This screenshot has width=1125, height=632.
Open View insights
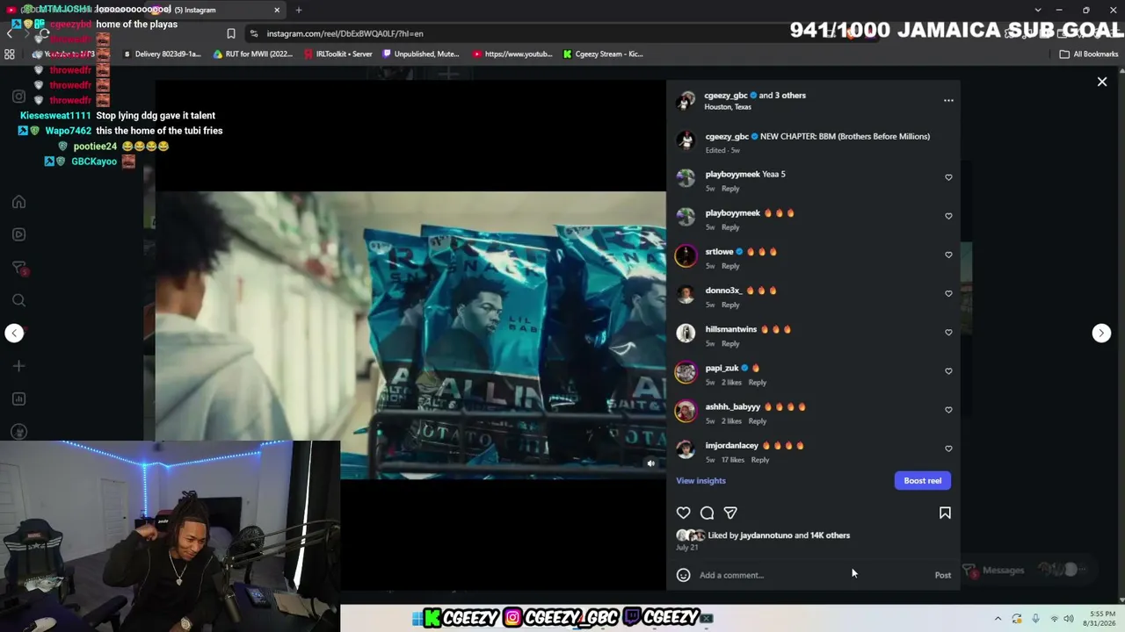700,480
